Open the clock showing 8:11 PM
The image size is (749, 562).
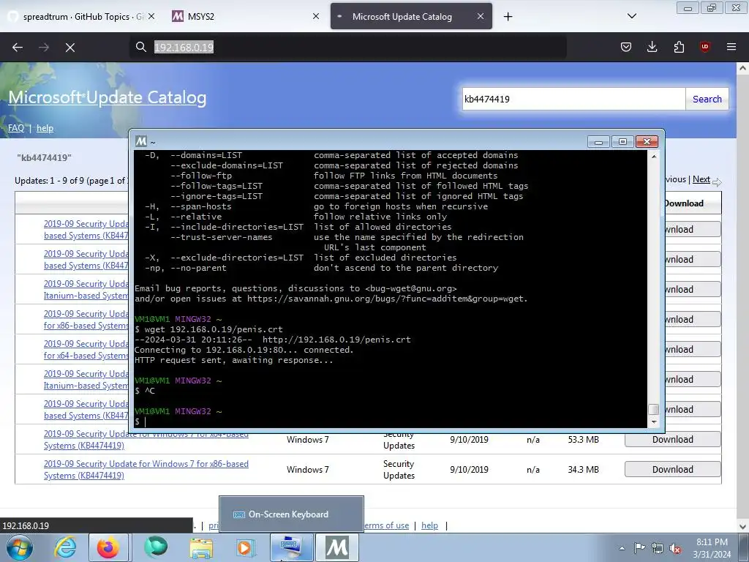(712, 548)
